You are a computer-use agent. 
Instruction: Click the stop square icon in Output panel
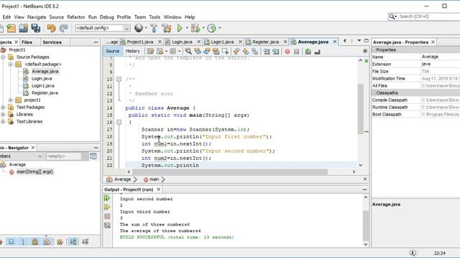point(107,216)
